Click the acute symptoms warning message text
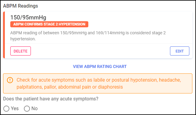The image size is (196, 115). tap(99, 83)
